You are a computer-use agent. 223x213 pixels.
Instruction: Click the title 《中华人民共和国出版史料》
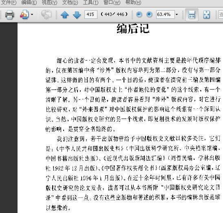click(x=90, y=149)
